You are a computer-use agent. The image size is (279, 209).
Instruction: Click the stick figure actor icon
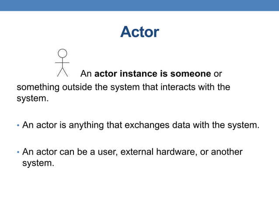tap(62, 63)
